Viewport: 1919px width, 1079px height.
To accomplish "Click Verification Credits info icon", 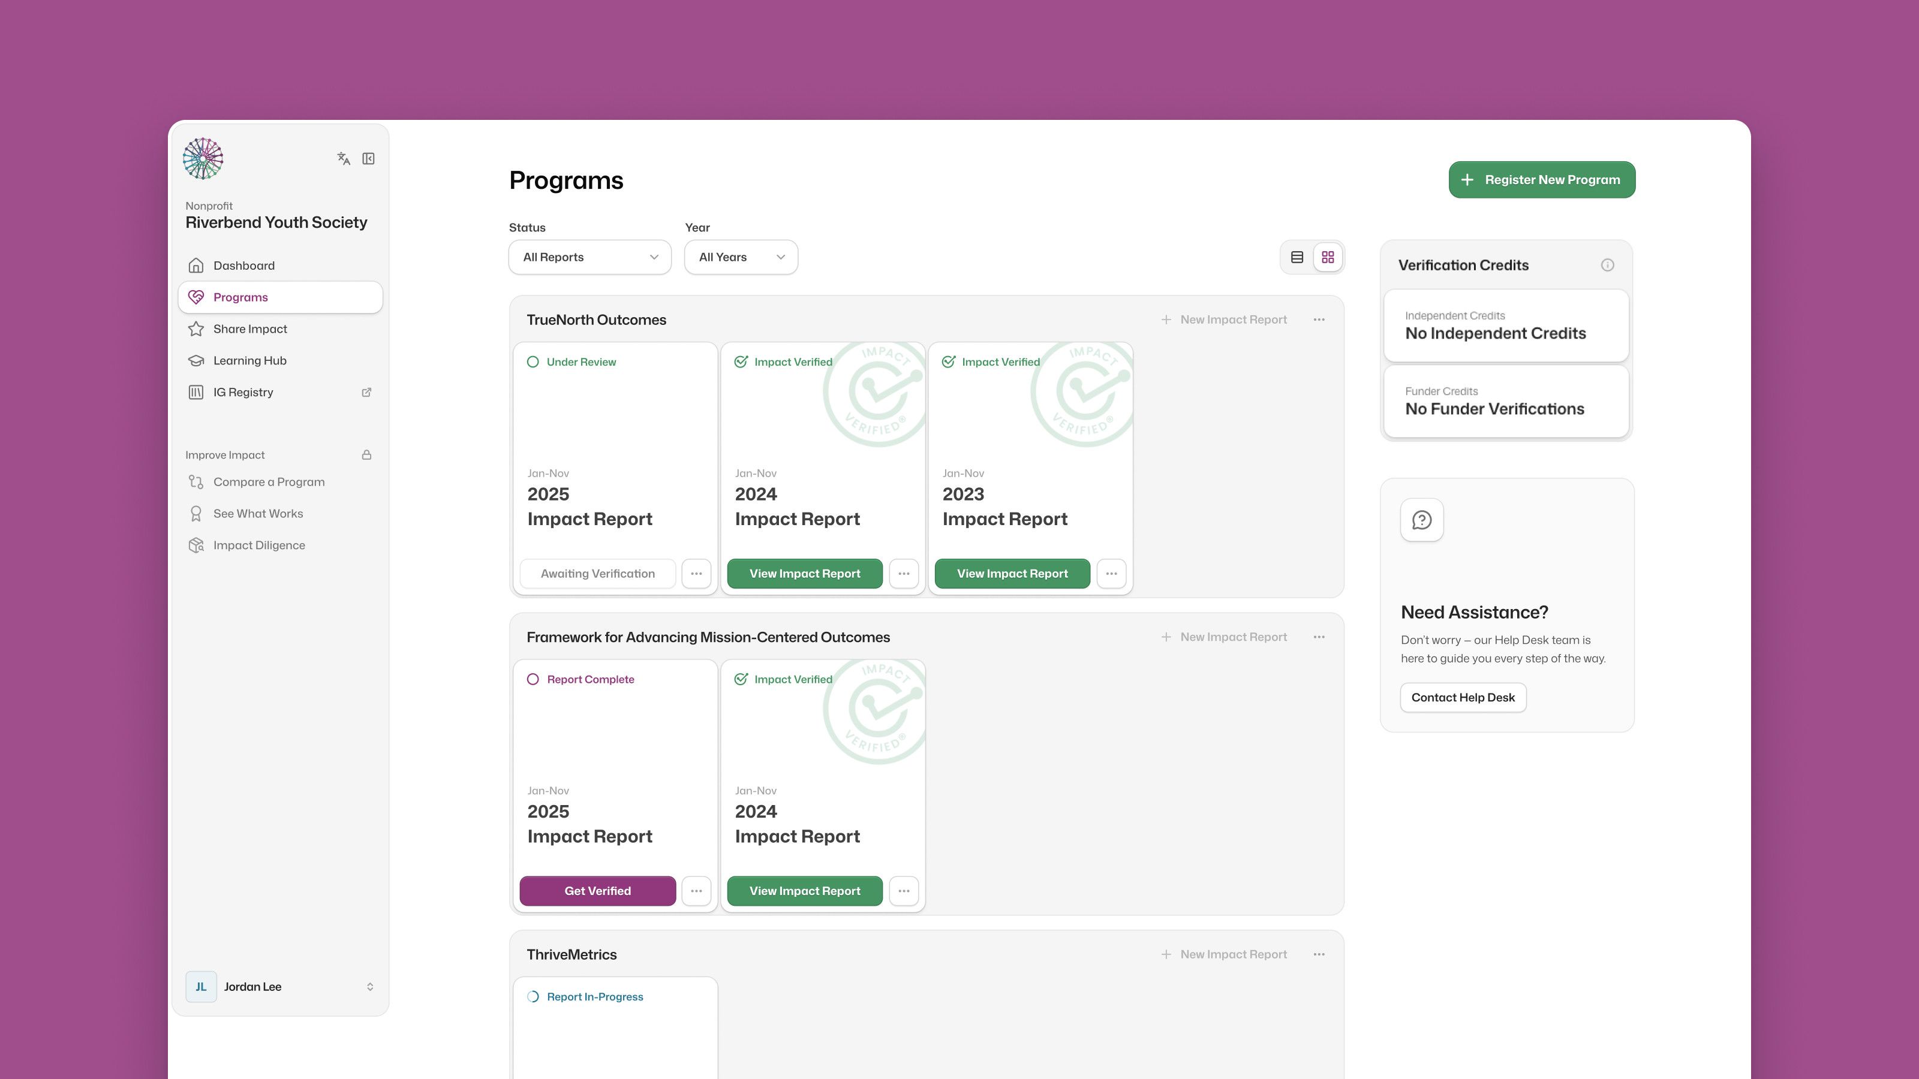I will 1608,265.
